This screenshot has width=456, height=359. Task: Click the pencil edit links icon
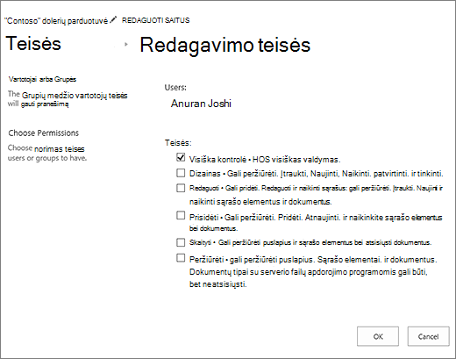point(113,19)
